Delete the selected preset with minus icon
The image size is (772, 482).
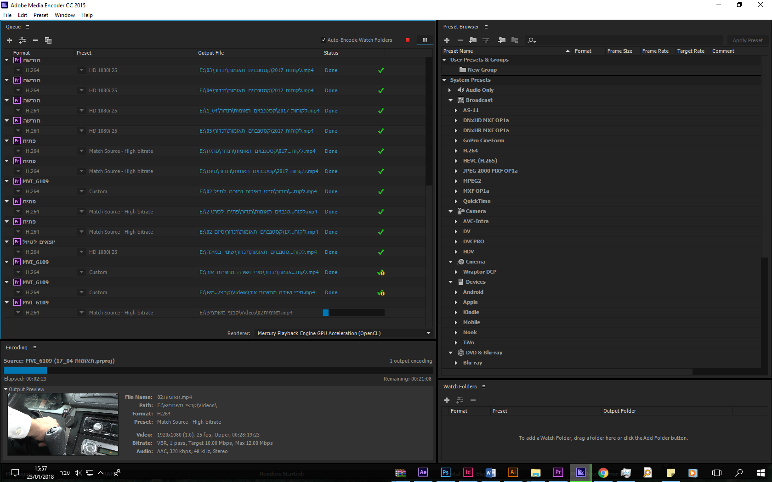pyautogui.click(x=460, y=40)
